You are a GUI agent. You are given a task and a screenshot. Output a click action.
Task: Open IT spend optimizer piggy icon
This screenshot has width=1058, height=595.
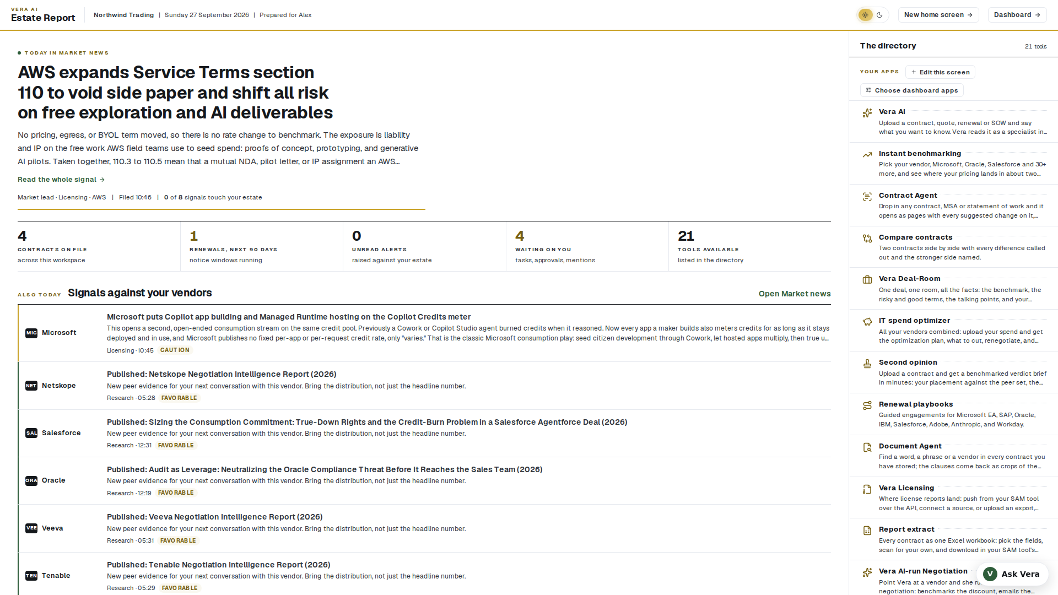coord(867,322)
